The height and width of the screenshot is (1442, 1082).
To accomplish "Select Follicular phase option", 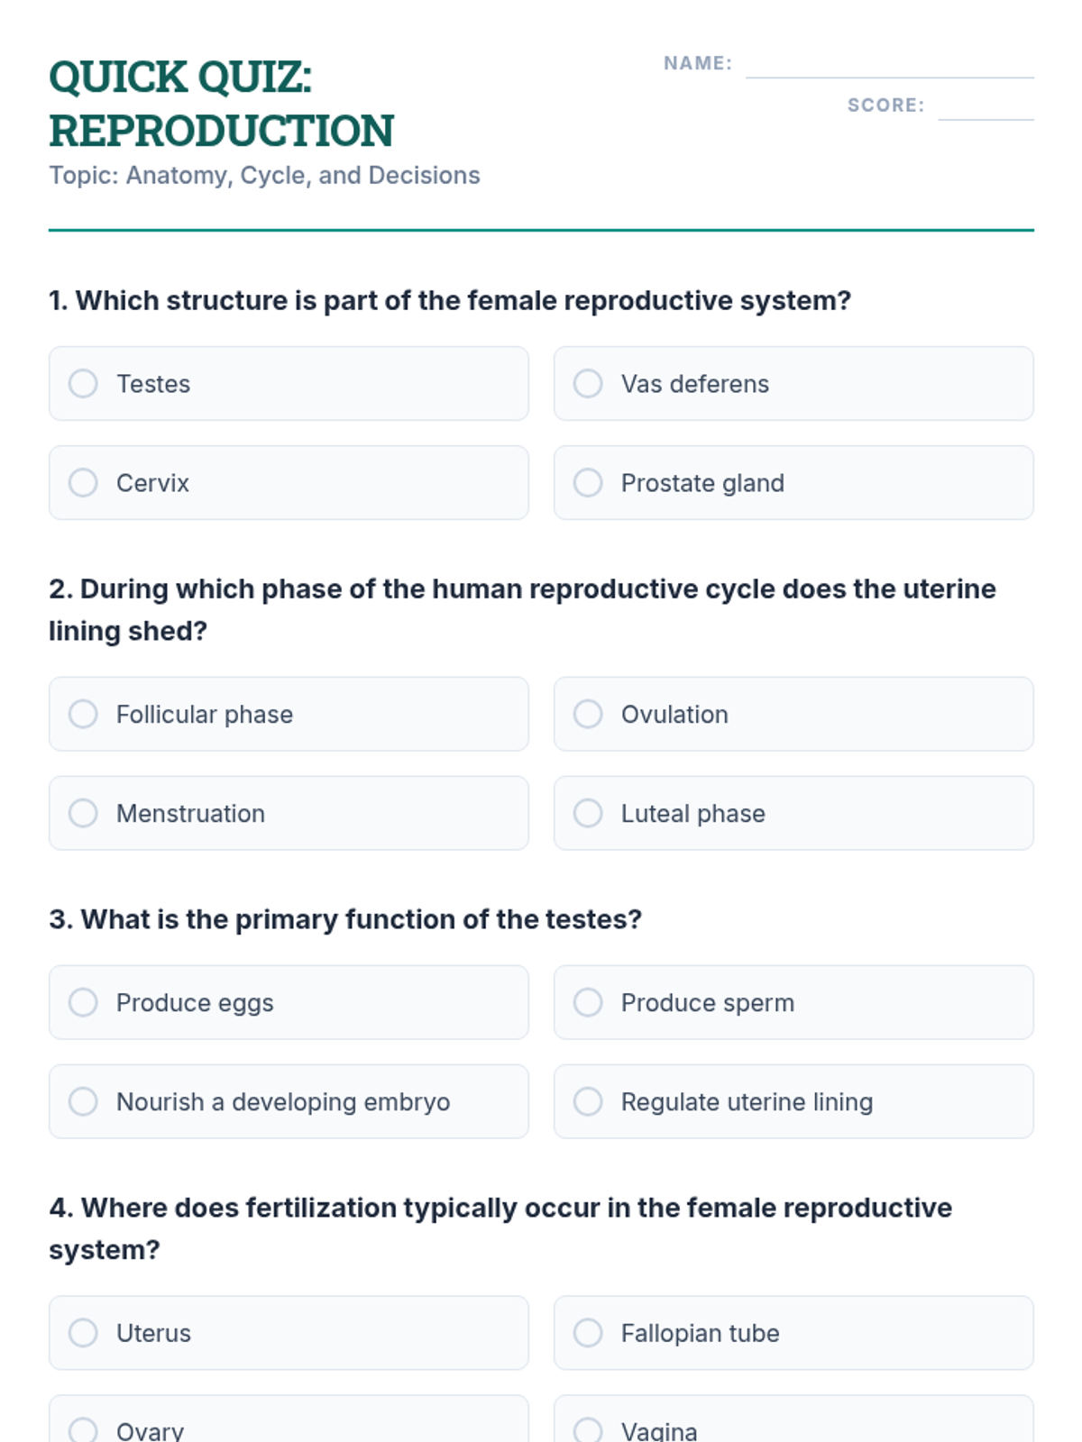I will (x=289, y=714).
